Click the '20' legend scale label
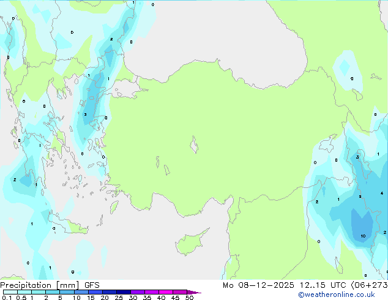Screen dimensions: 388x300 [105, 298]
